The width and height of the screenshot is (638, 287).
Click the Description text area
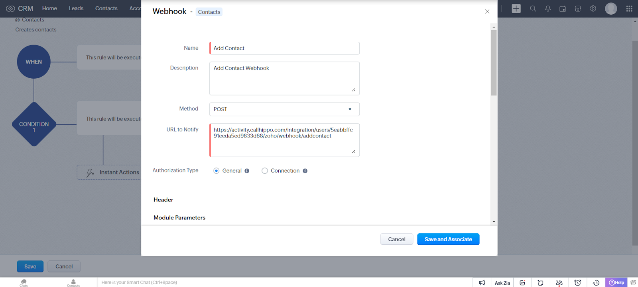coord(284,78)
